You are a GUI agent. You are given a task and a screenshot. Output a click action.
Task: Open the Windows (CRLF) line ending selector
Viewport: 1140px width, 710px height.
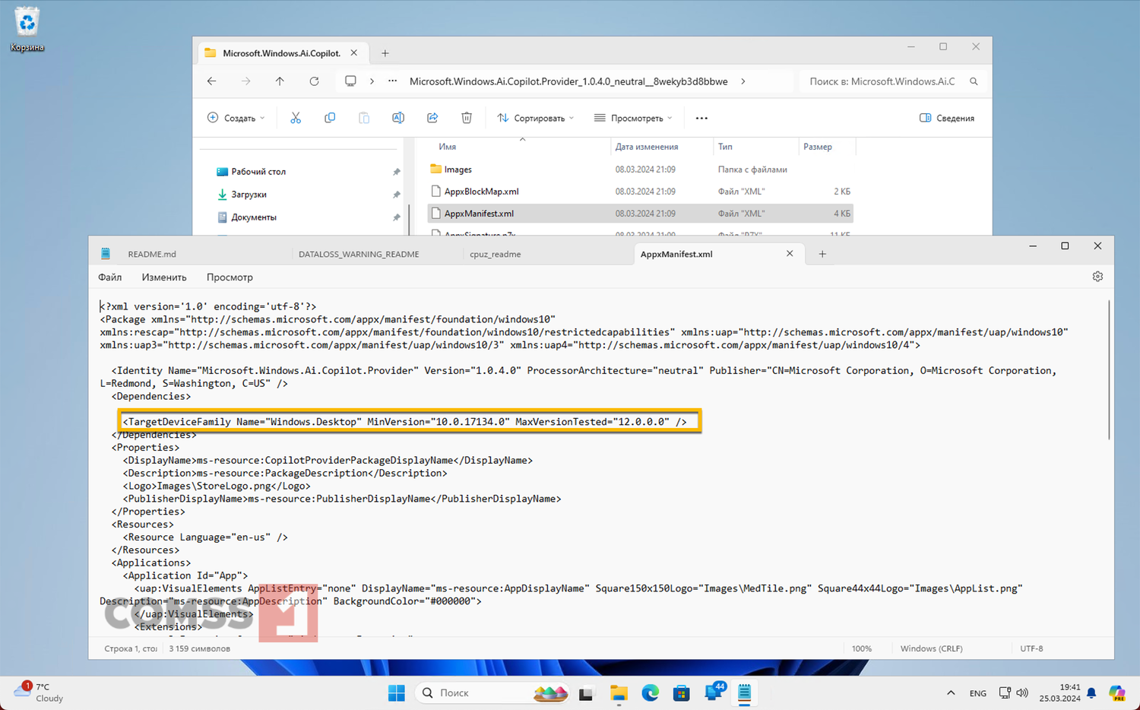pyautogui.click(x=931, y=648)
